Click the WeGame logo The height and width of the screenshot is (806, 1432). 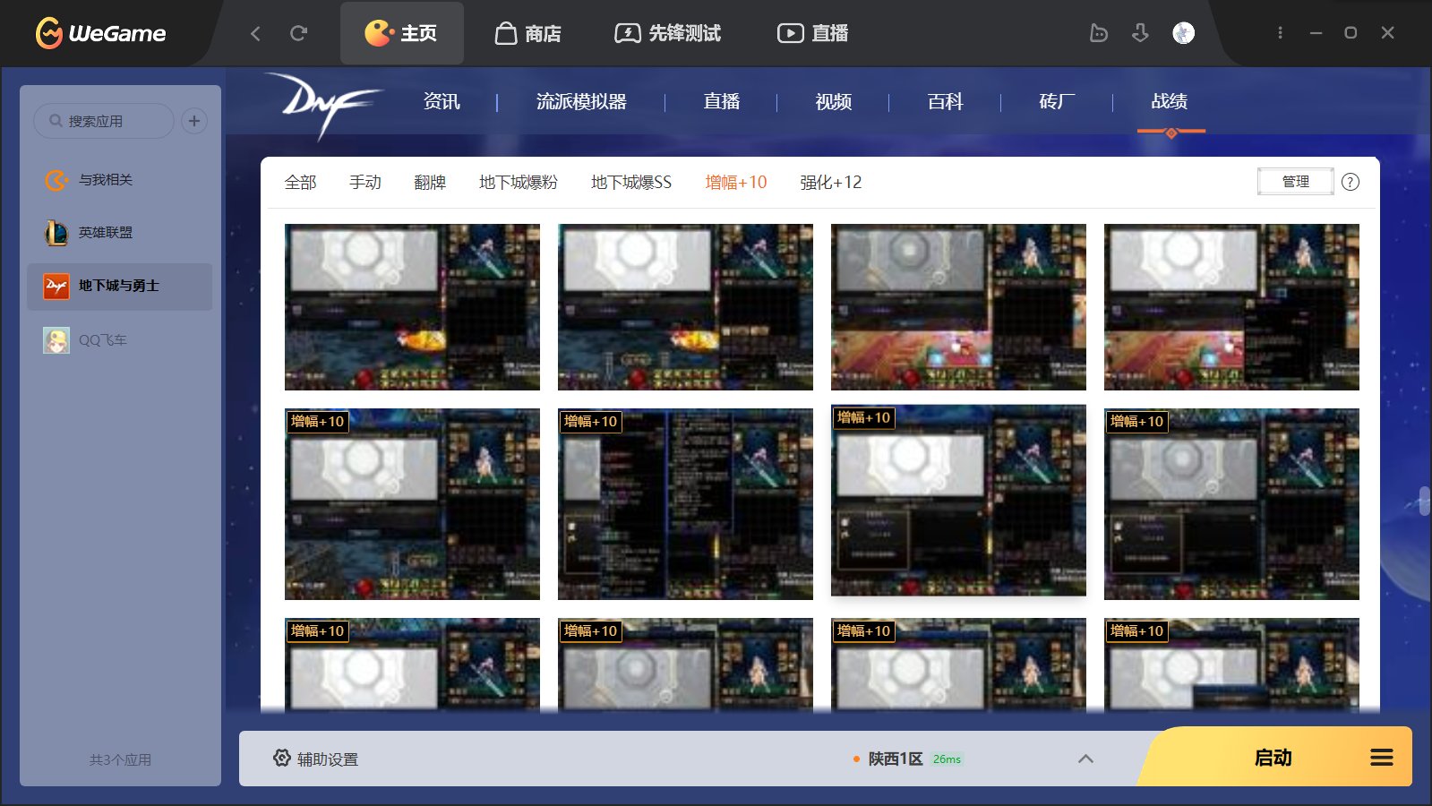tap(100, 33)
